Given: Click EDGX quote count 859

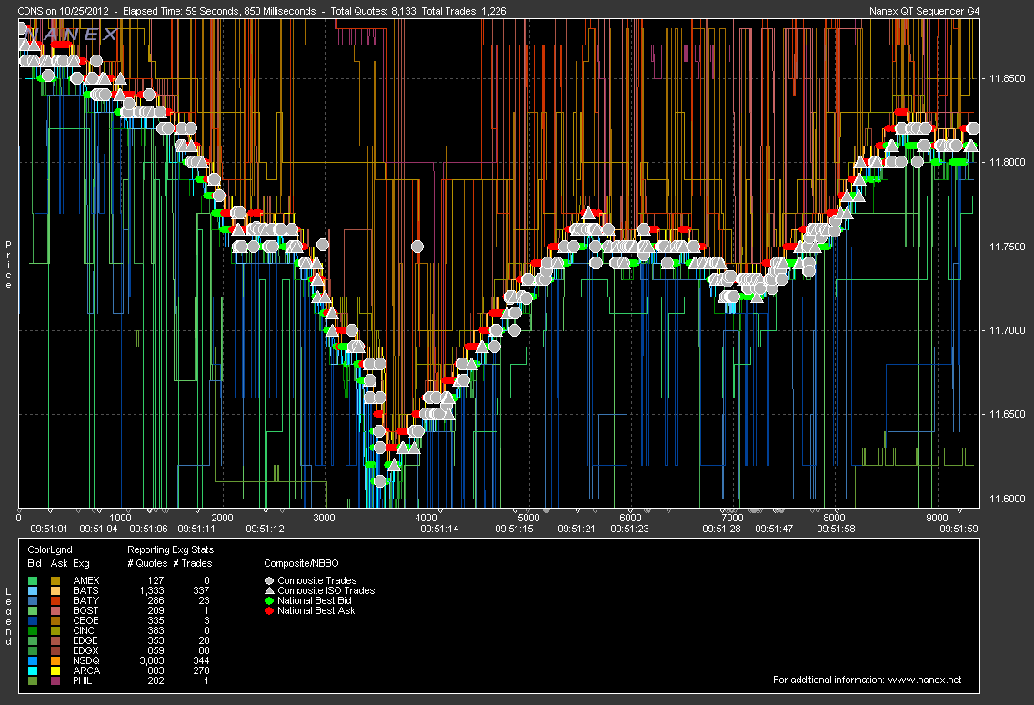Looking at the screenshot, I should 156,651.
